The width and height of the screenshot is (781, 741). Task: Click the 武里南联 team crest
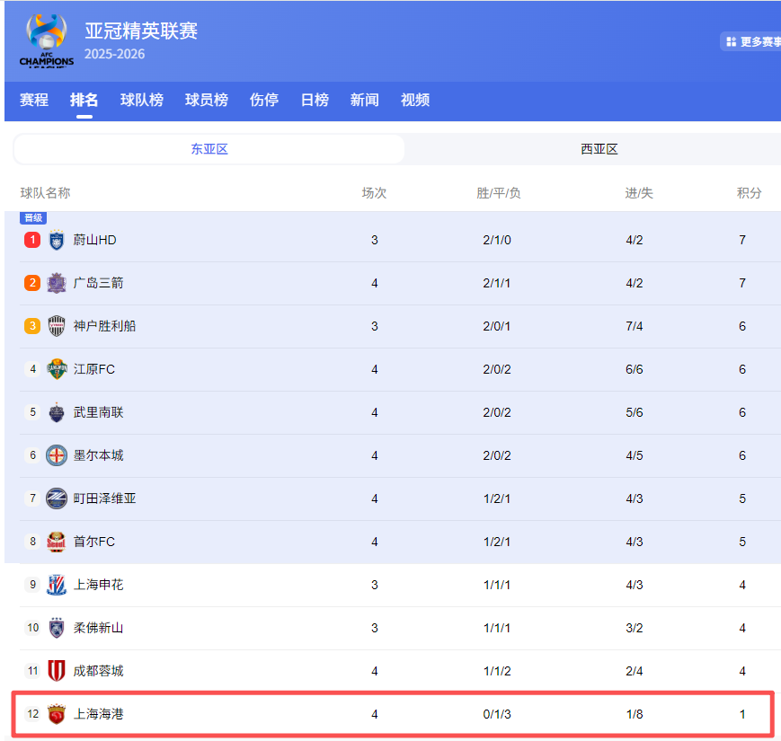click(57, 412)
